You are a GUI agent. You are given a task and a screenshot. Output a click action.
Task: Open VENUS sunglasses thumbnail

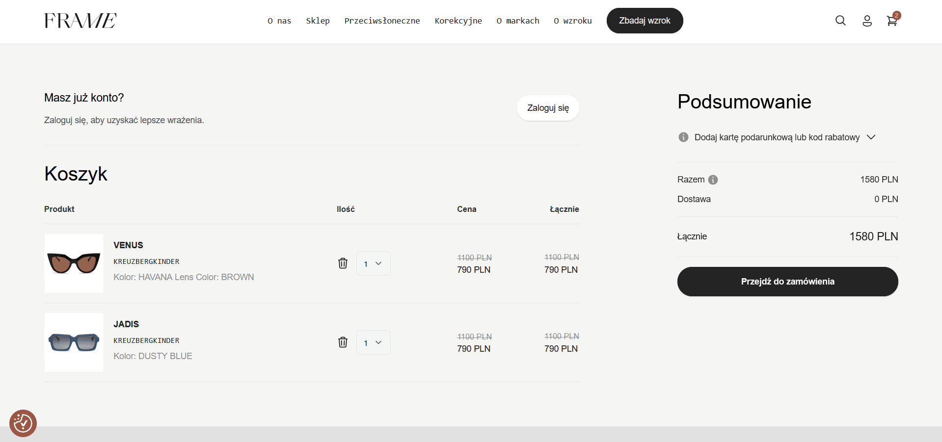click(74, 263)
